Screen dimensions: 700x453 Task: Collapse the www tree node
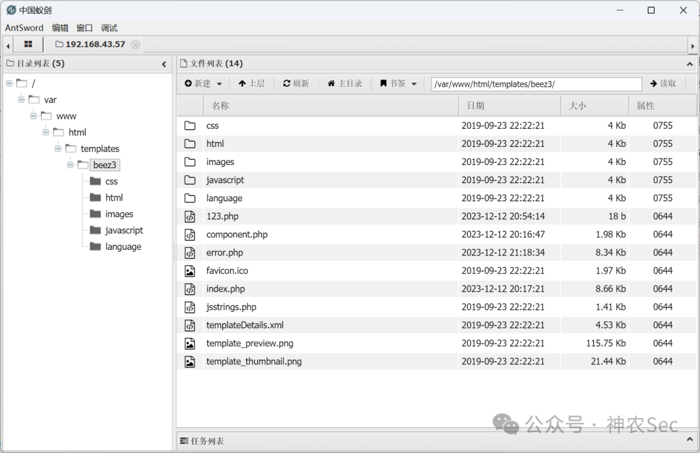click(34, 116)
